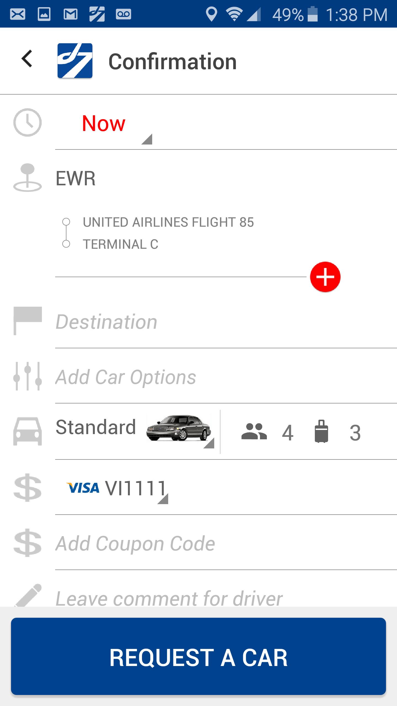
Task: Tap the pickup location pin icon
Action: click(x=28, y=178)
